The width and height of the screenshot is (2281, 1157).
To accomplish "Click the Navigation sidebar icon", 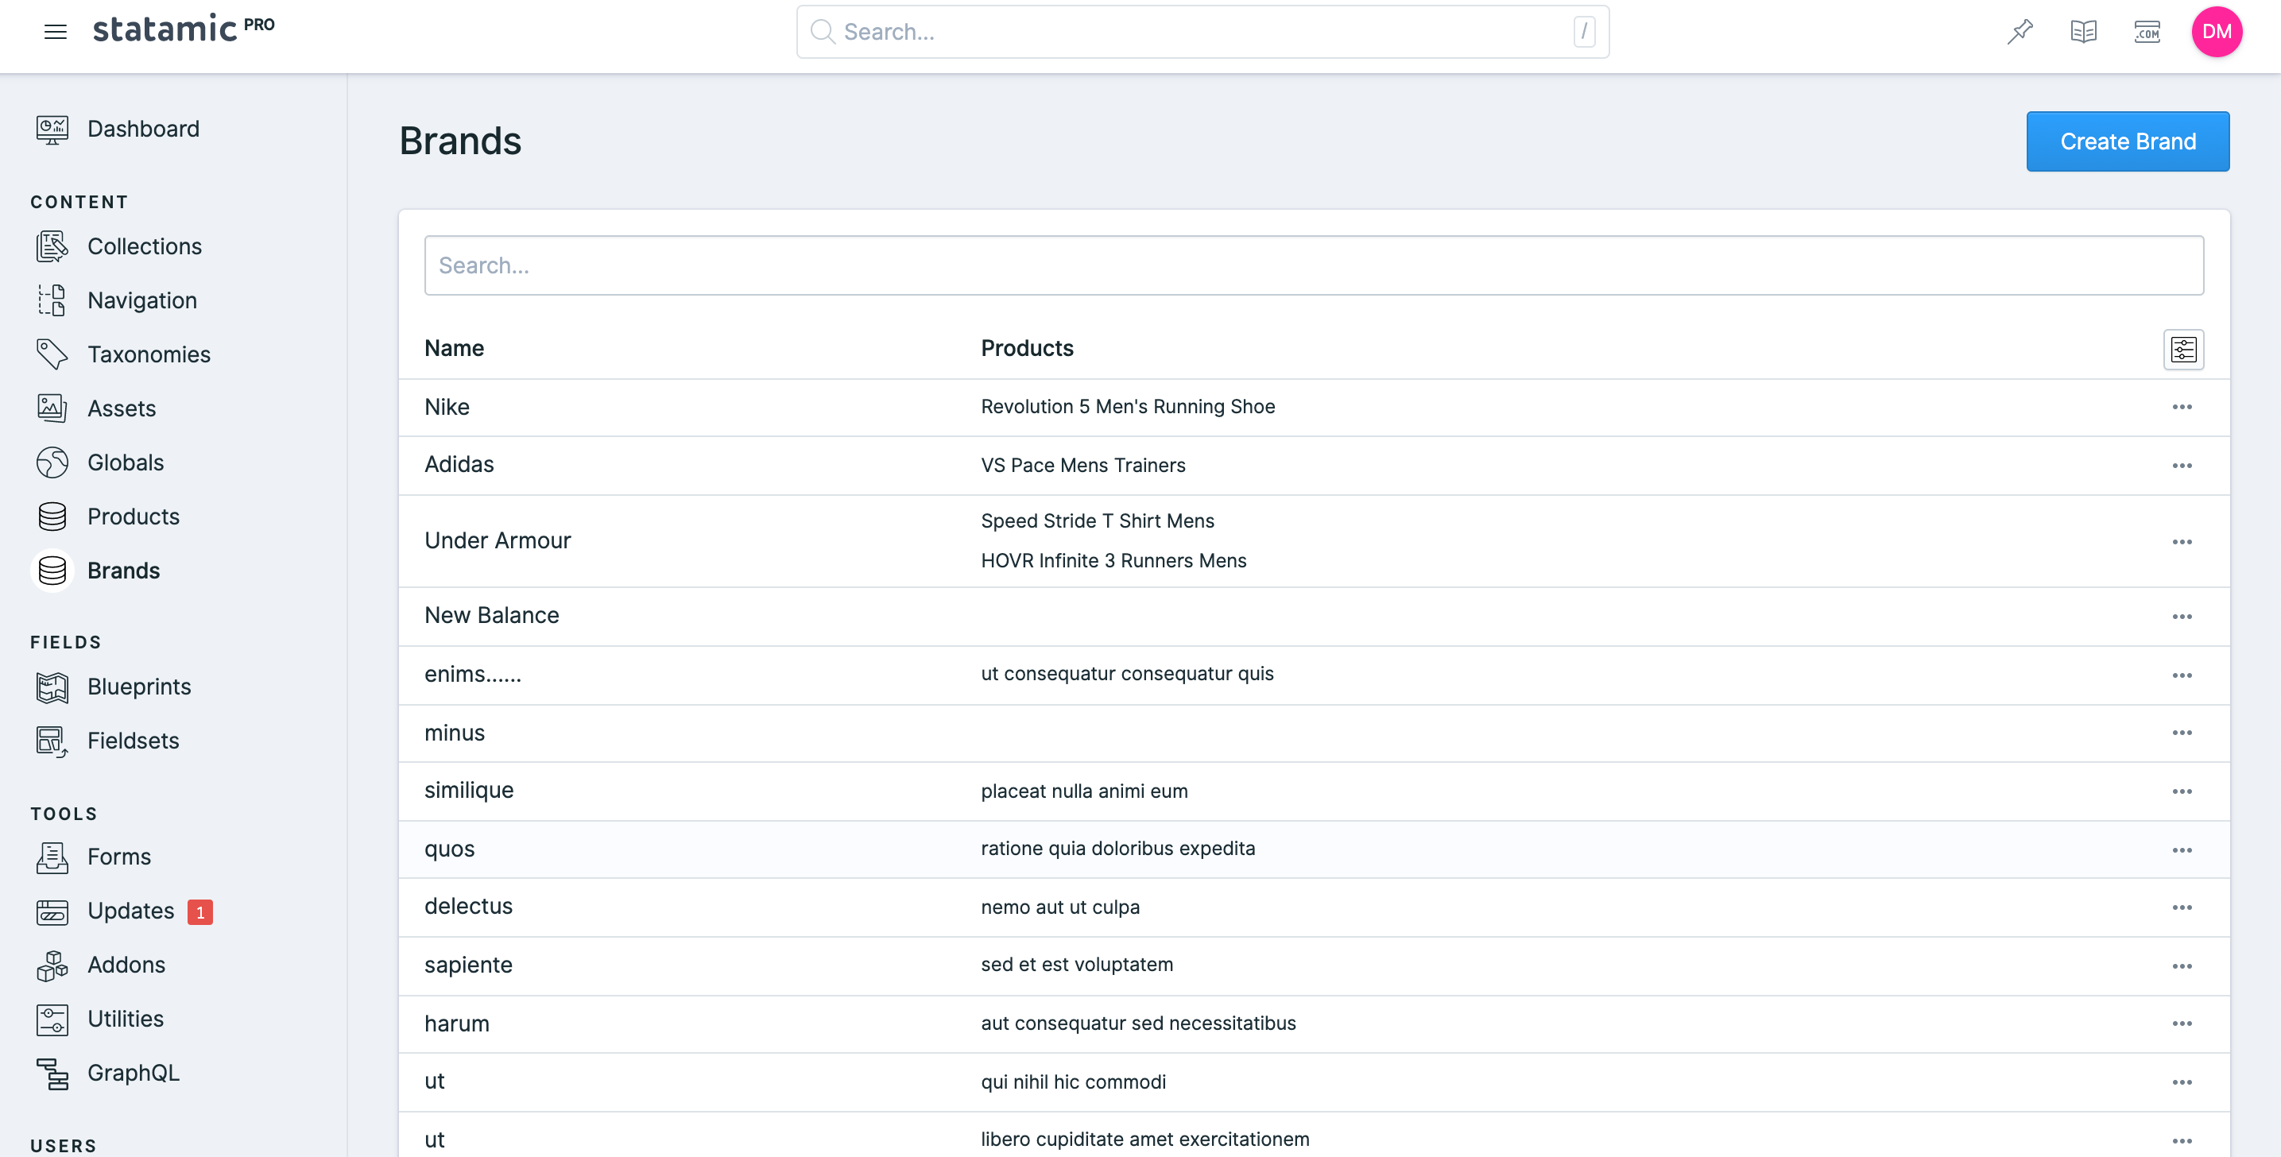I will coord(52,301).
